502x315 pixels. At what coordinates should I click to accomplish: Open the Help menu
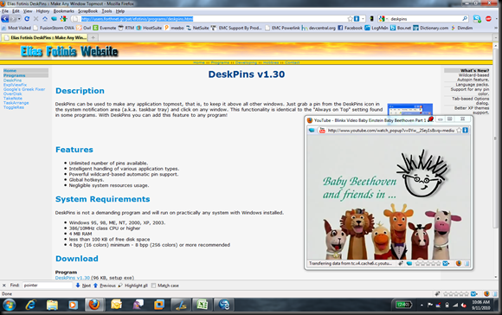tap(120, 11)
